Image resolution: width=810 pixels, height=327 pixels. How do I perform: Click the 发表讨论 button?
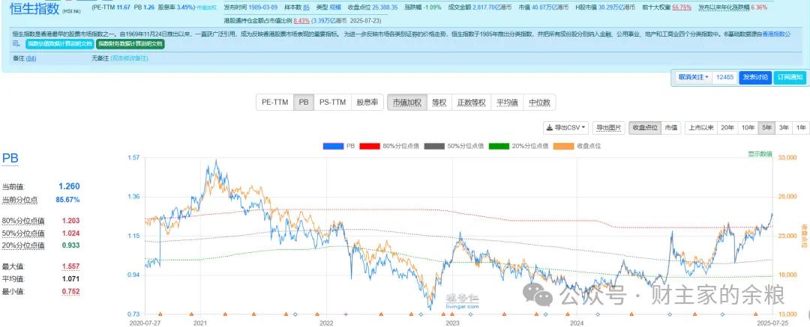(x=755, y=77)
